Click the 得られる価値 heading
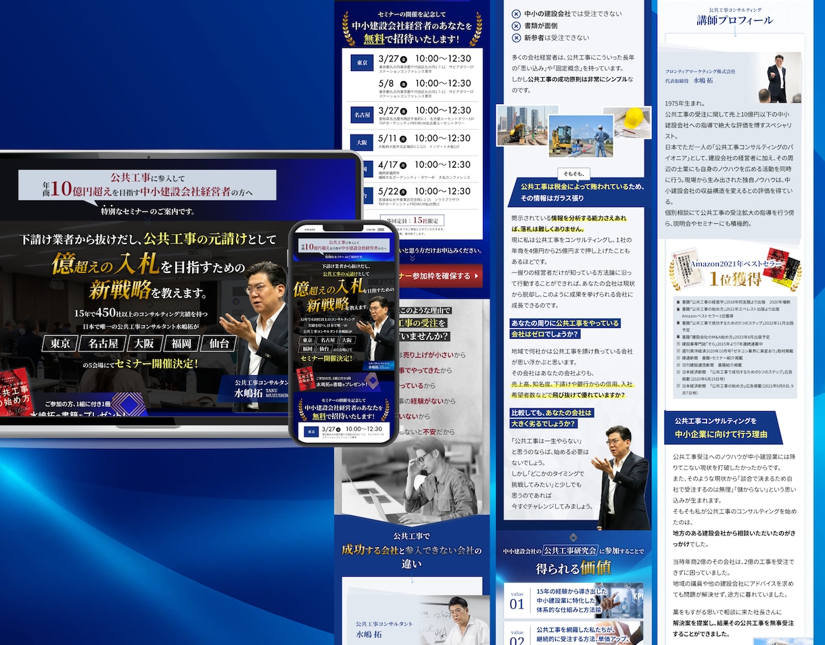The width and height of the screenshot is (825, 645). pyautogui.click(x=573, y=568)
